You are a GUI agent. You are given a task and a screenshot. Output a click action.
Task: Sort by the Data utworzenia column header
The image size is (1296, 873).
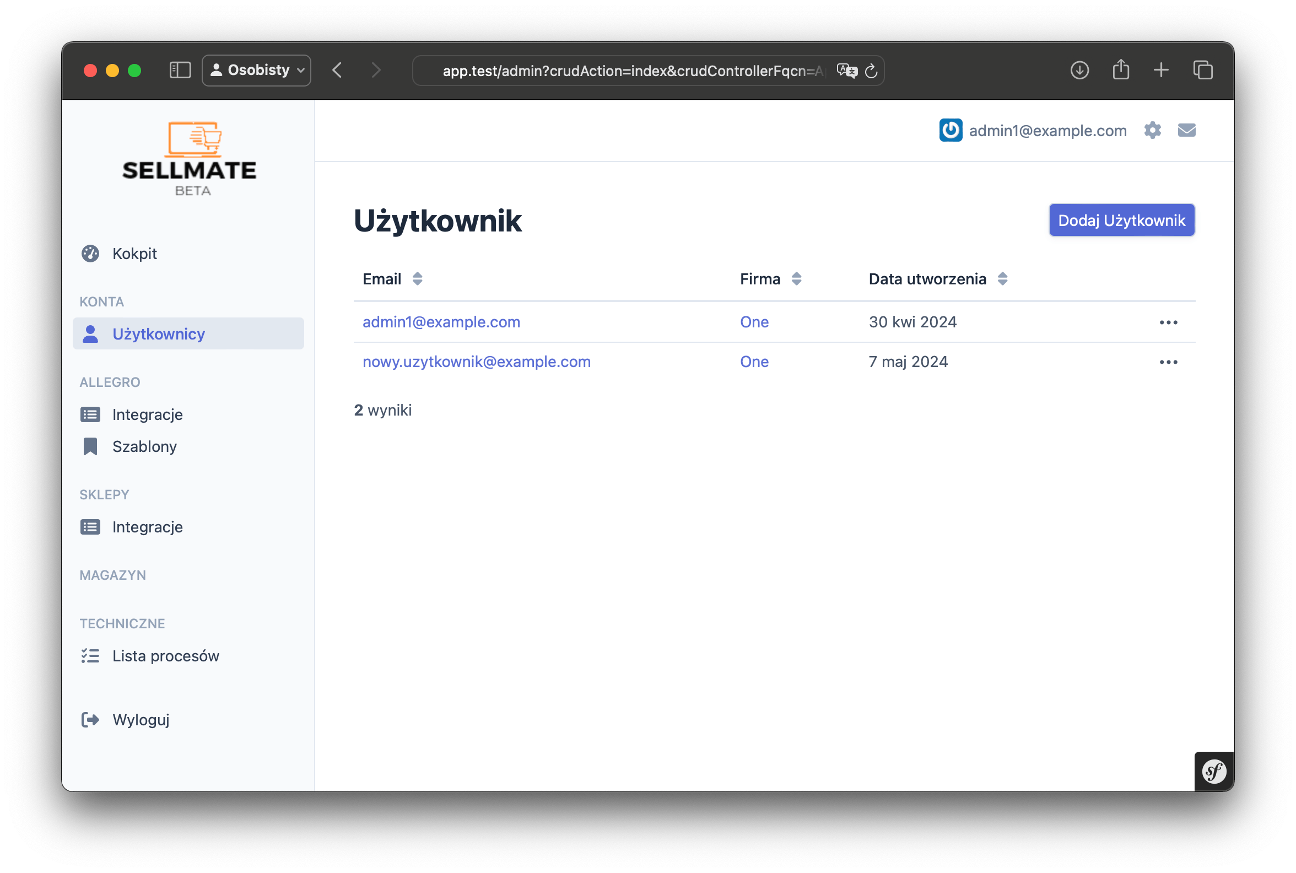[x=927, y=279]
